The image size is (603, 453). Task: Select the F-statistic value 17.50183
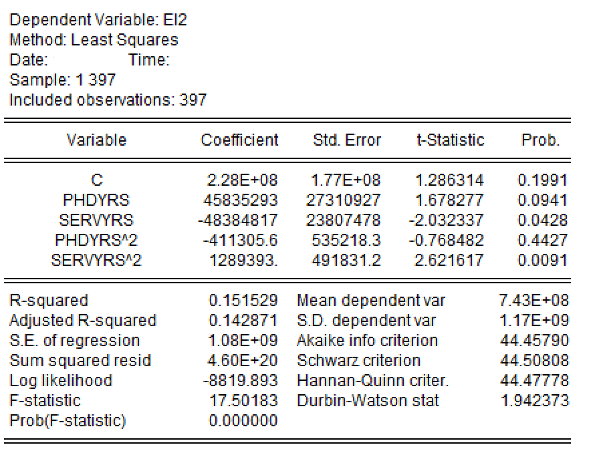click(243, 401)
